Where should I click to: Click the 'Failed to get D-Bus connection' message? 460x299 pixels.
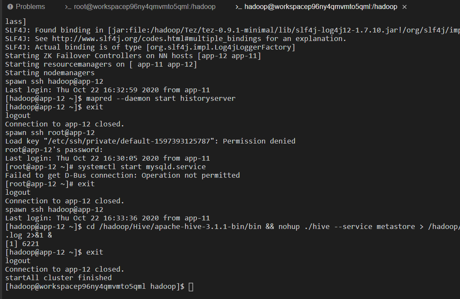point(122,176)
